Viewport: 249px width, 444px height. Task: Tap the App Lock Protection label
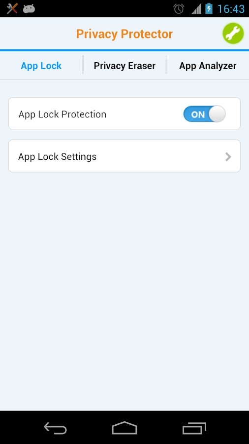point(62,114)
